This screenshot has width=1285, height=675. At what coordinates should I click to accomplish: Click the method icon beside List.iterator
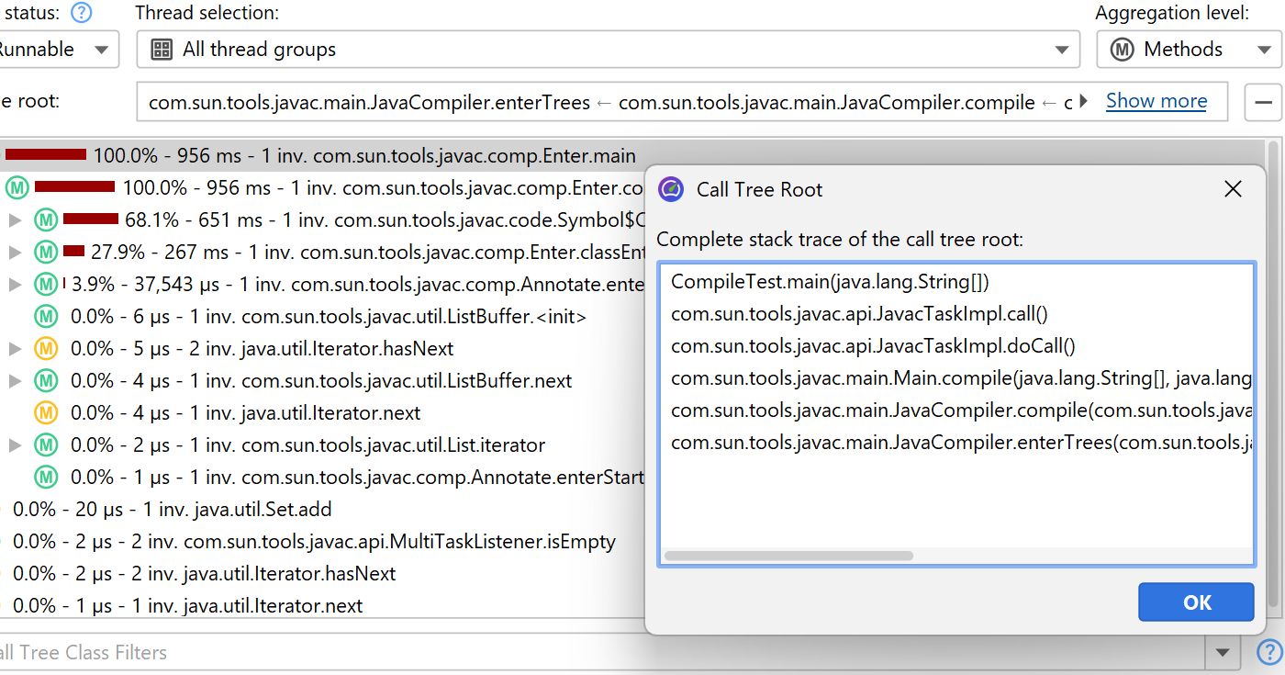[x=46, y=445]
